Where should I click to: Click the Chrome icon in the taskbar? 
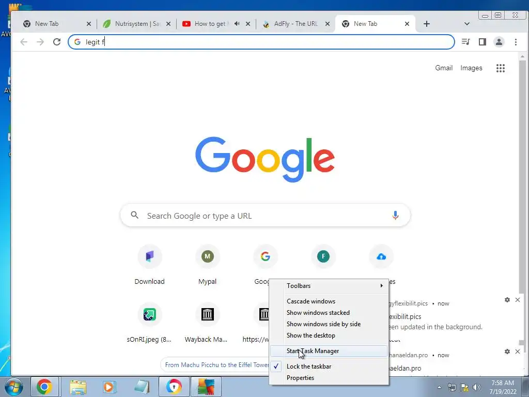(44, 387)
